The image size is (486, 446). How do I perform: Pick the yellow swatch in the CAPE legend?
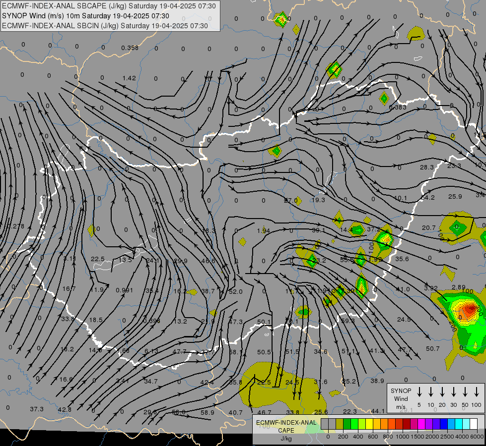pyautogui.click(x=369, y=424)
